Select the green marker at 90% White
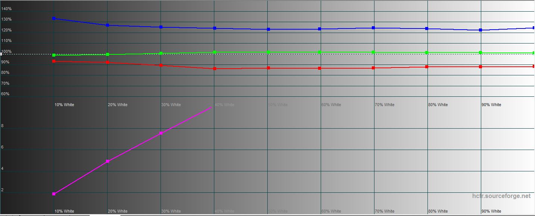This screenshot has width=535, height=216. click(x=480, y=52)
